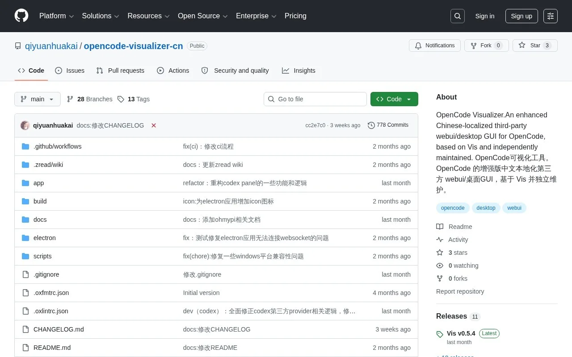
Task: Open search with the magnifier icon
Action: coord(458,16)
